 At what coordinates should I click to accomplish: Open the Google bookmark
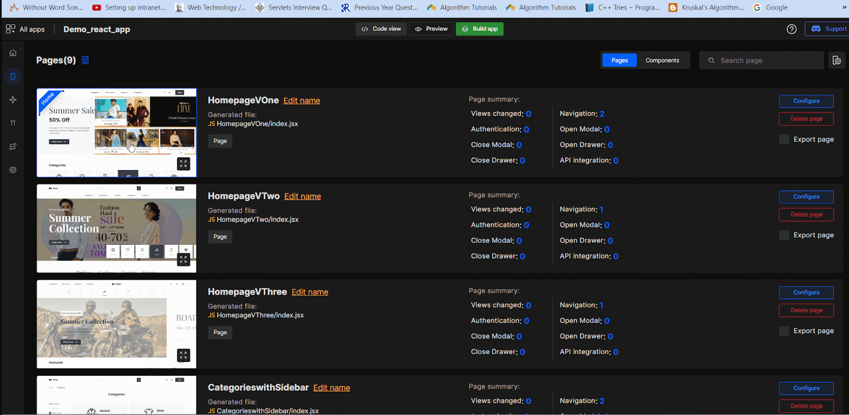pos(770,7)
